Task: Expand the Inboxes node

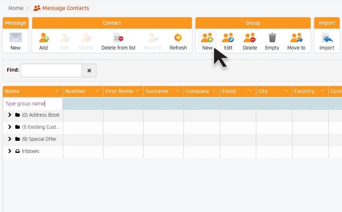Action: 10,151
